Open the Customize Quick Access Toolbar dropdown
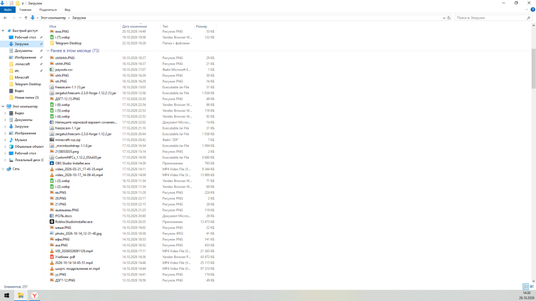This screenshot has height=301, width=536. 23,3
